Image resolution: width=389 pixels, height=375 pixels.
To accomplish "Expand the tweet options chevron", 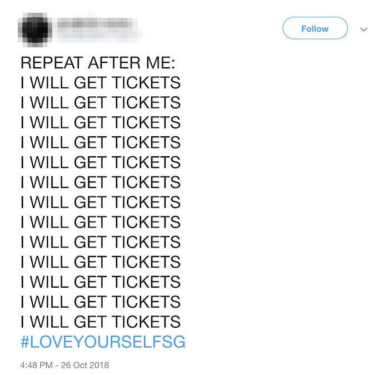I will point(364,29).
